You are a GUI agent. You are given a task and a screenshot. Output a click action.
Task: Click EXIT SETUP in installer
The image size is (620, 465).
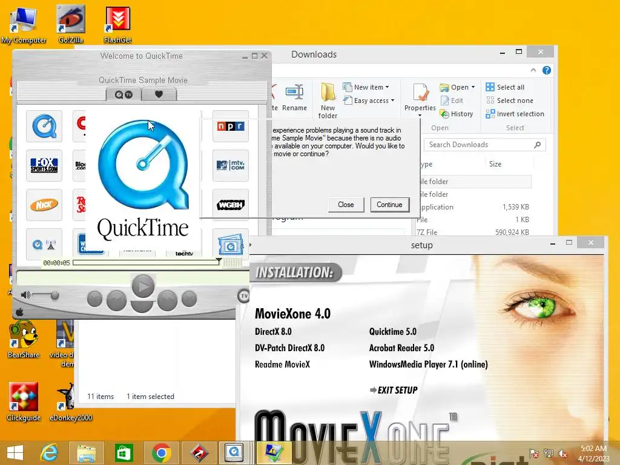pyautogui.click(x=394, y=391)
